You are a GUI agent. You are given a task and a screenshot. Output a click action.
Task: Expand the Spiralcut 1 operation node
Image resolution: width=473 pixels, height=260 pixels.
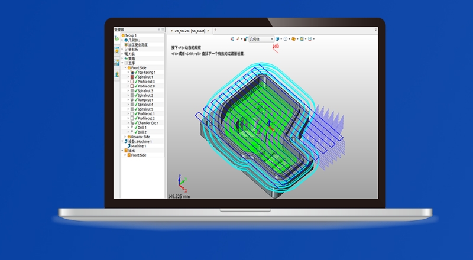click(128, 77)
